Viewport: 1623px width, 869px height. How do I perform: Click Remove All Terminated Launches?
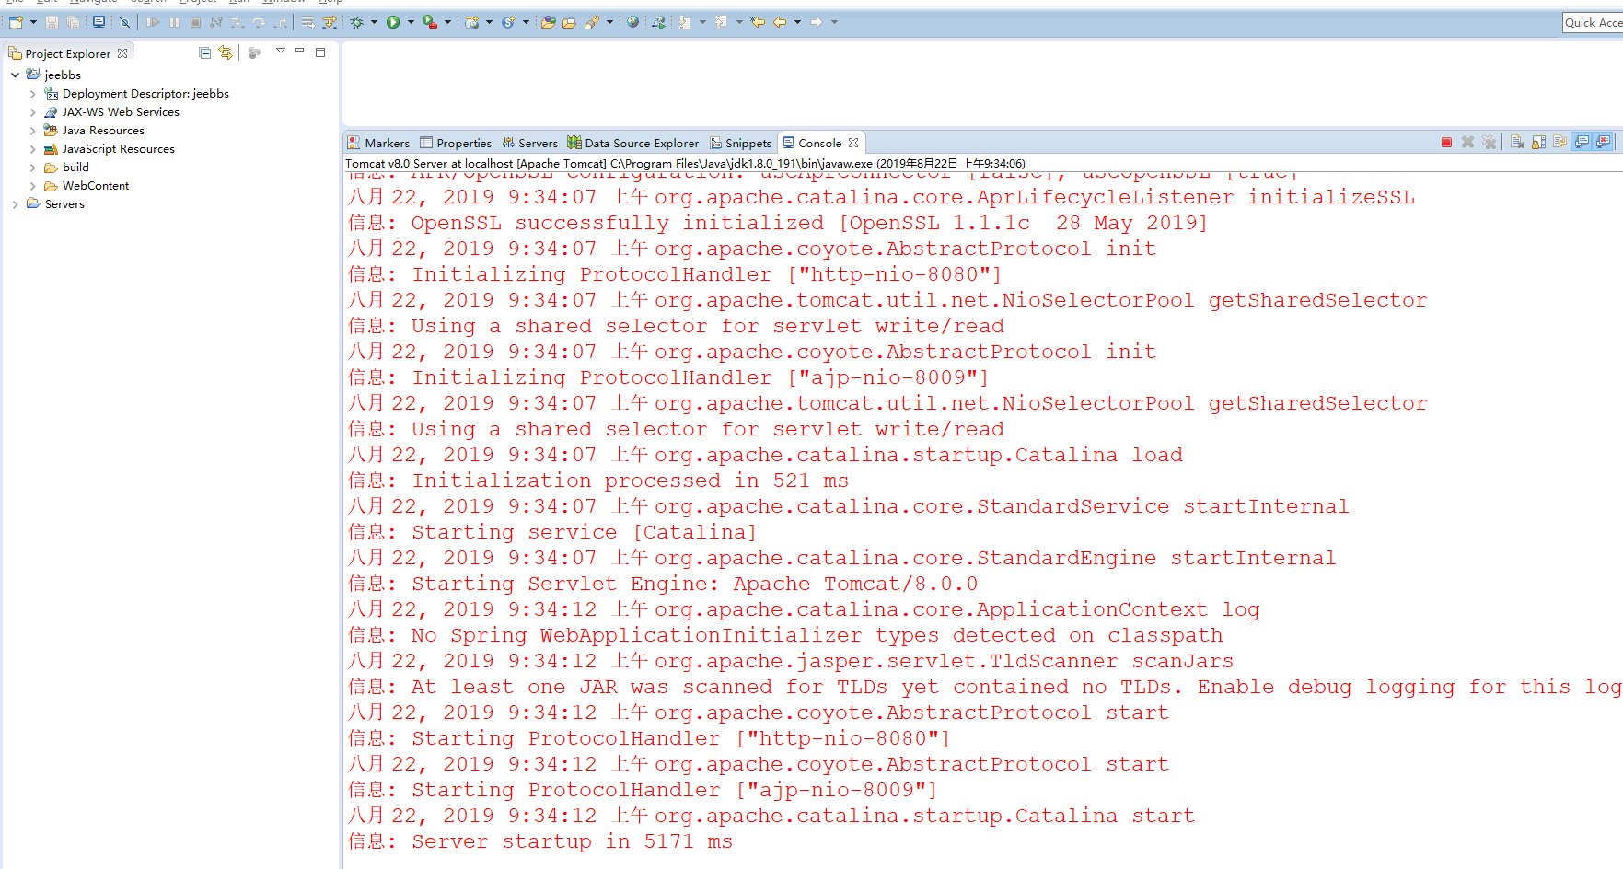click(1489, 142)
